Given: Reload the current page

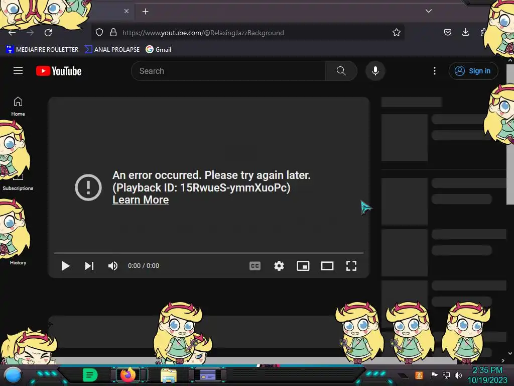Looking at the screenshot, I should click(x=48, y=33).
